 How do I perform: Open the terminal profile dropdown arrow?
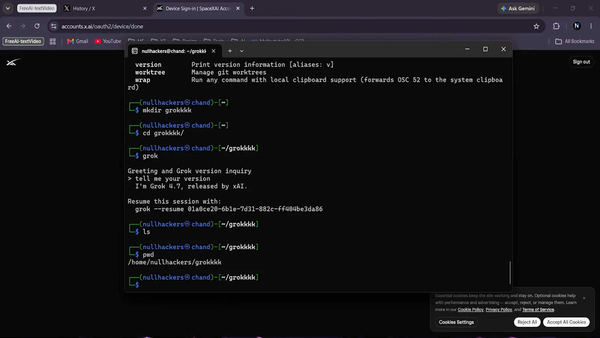[x=241, y=51]
